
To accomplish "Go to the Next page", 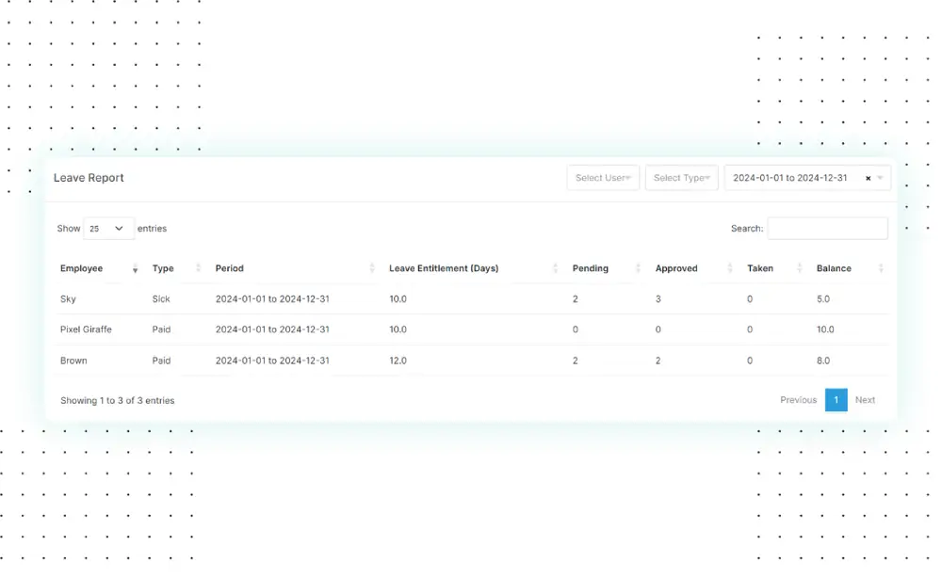I will (865, 400).
